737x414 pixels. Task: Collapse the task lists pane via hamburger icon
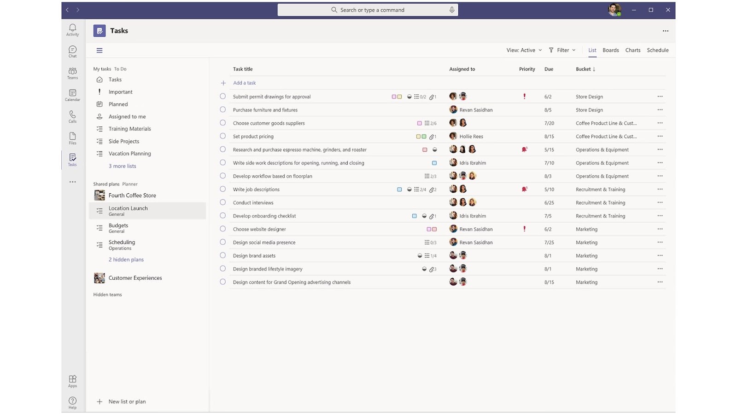pyautogui.click(x=99, y=50)
